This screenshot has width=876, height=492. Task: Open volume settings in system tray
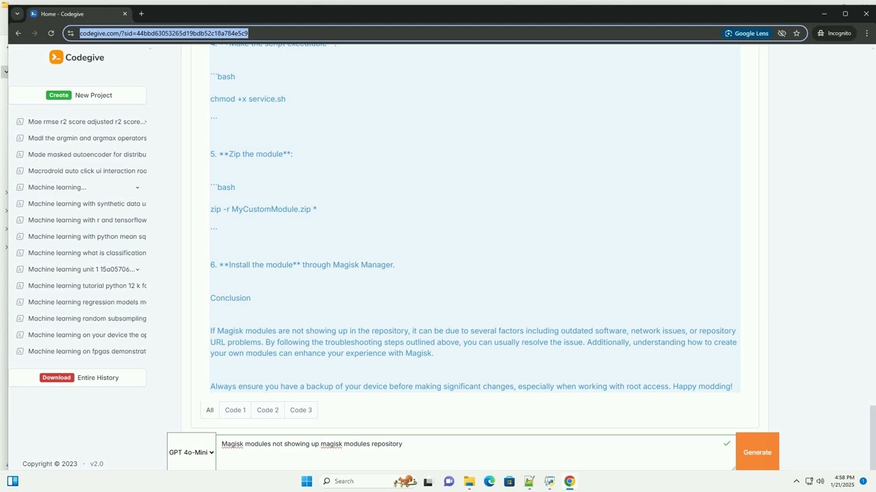(x=821, y=481)
